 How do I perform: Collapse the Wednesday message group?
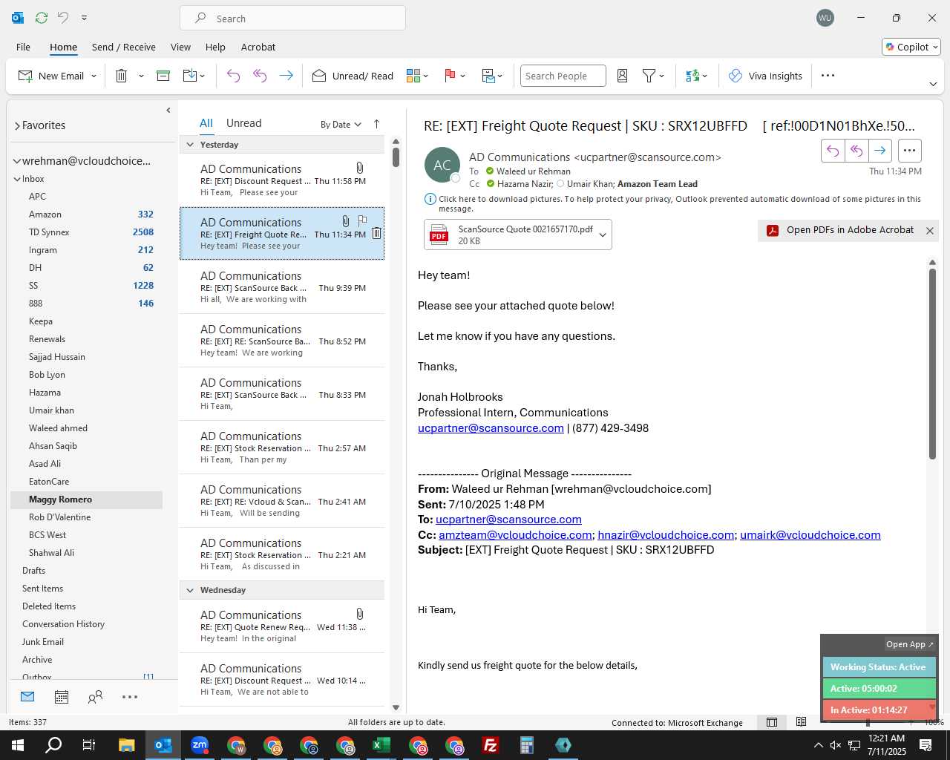190,590
